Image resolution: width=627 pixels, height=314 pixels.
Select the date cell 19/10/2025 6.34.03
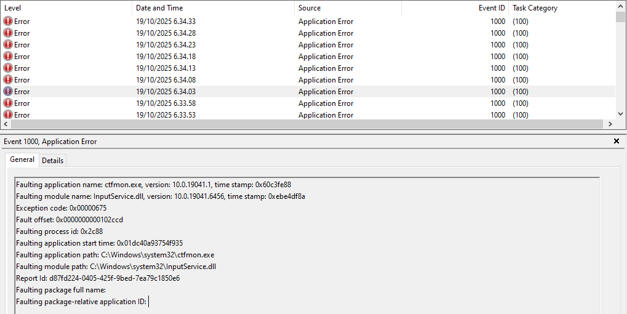tap(166, 92)
